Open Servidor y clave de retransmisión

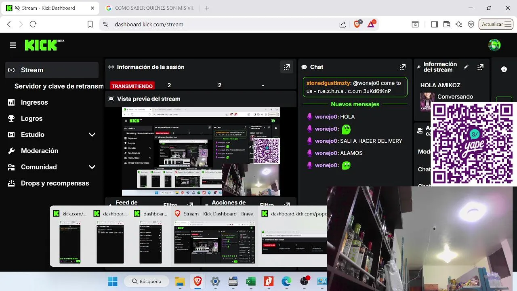[59, 86]
